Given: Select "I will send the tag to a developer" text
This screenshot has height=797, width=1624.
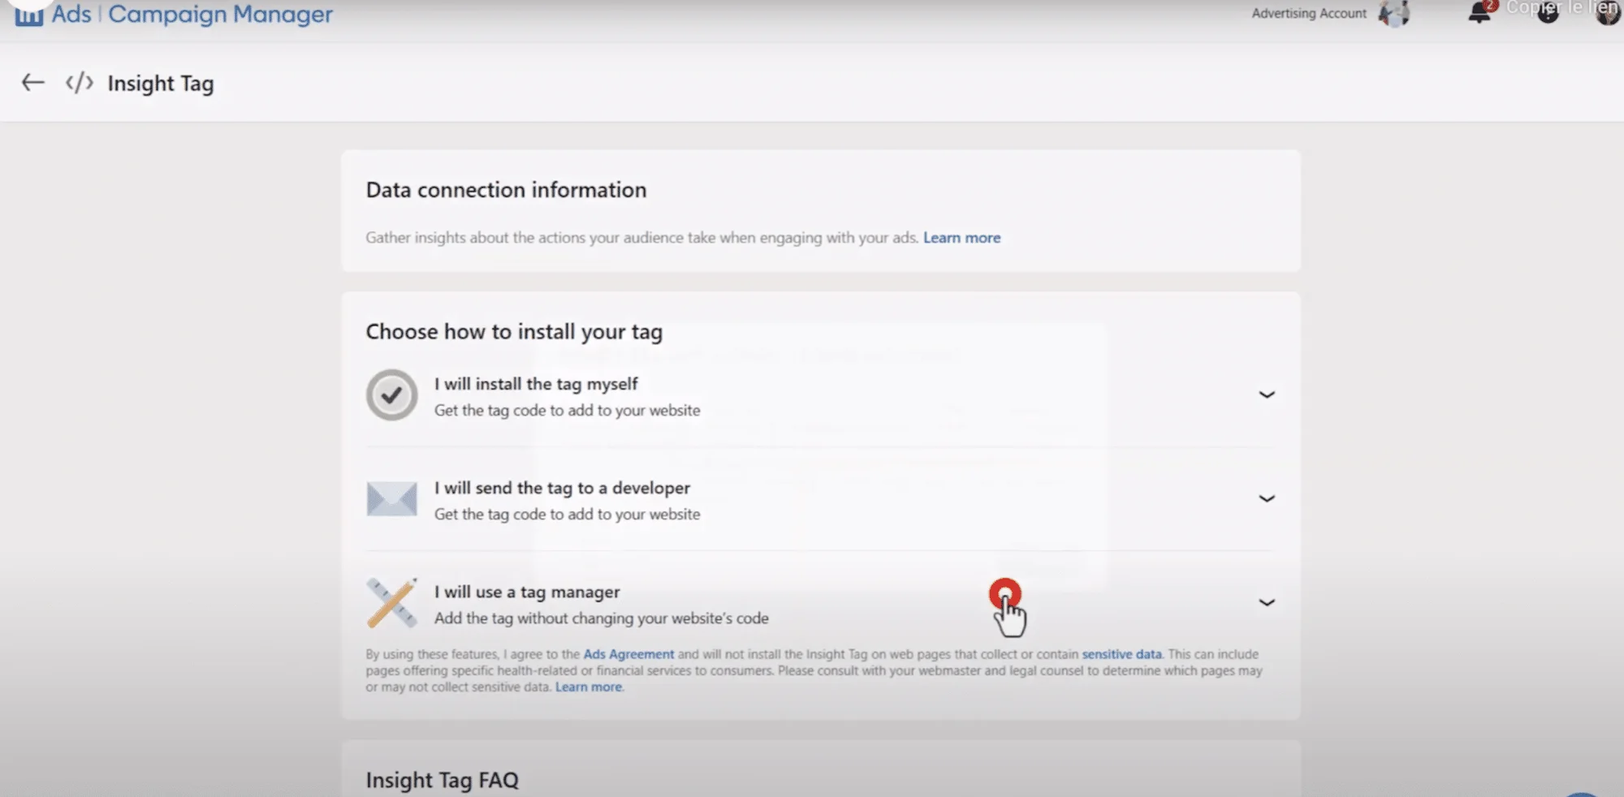Looking at the screenshot, I should tap(562, 488).
